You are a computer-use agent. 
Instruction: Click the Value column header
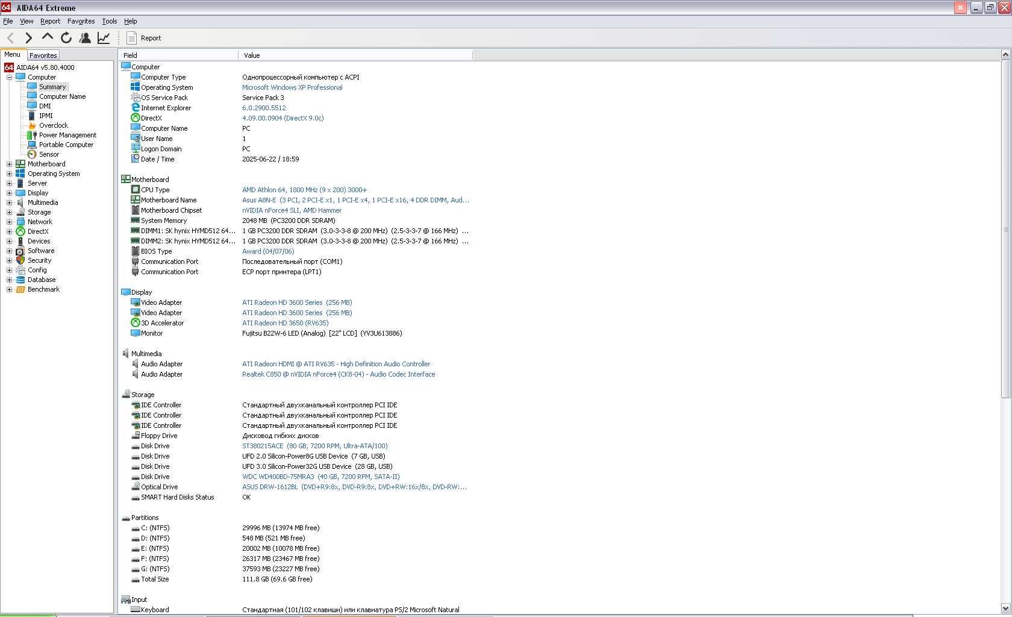(355, 55)
